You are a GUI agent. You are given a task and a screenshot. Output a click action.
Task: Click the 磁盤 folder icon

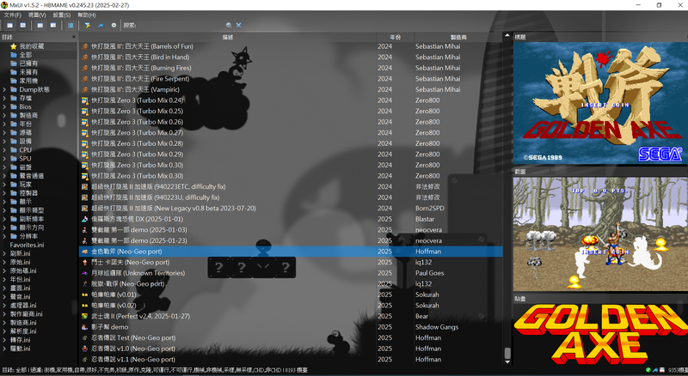point(14,167)
